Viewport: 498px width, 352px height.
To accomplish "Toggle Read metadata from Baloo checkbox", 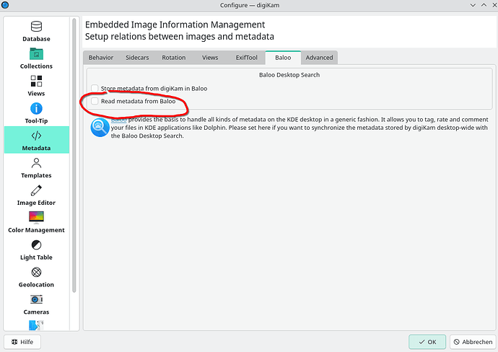I will 95,102.
